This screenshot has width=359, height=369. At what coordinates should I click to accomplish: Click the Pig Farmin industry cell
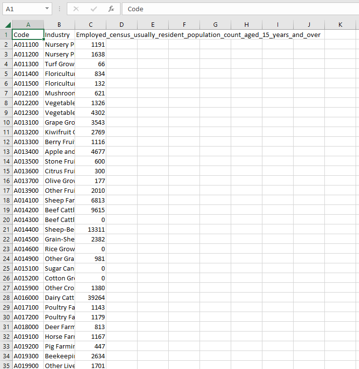point(59,347)
